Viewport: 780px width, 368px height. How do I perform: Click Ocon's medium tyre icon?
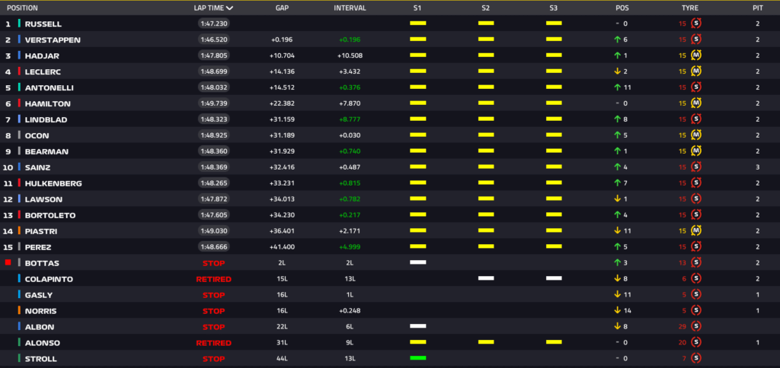point(696,135)
